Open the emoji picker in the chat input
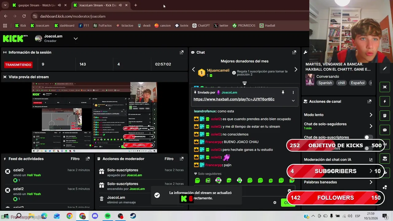This screenshot has height=221, width=393. (289, 191)
